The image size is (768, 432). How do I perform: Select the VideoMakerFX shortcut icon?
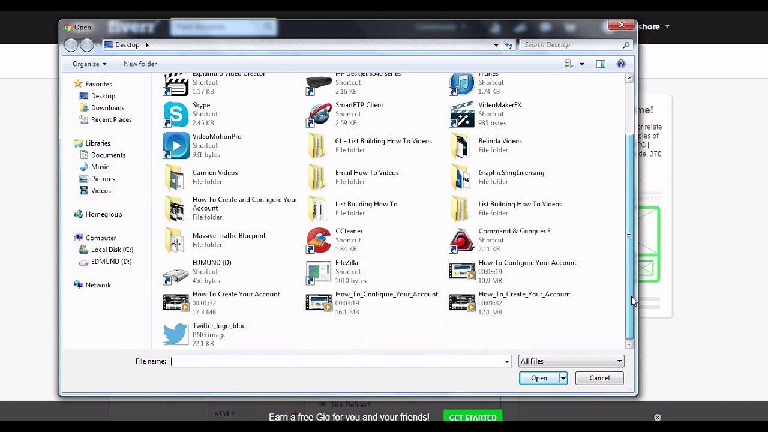point(461,114)
